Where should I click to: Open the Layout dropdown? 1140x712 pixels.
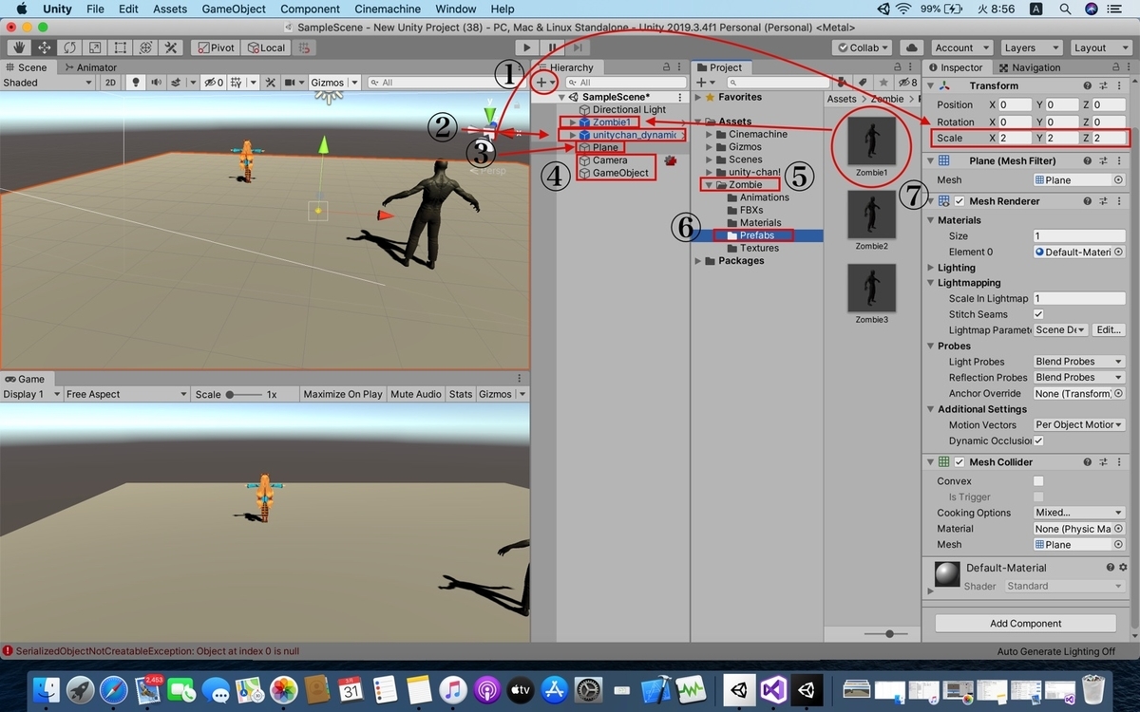1100,47
